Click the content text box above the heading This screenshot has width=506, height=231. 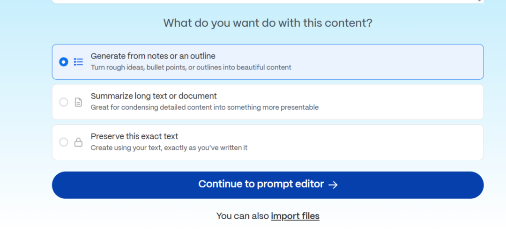[x=267, y=2]
